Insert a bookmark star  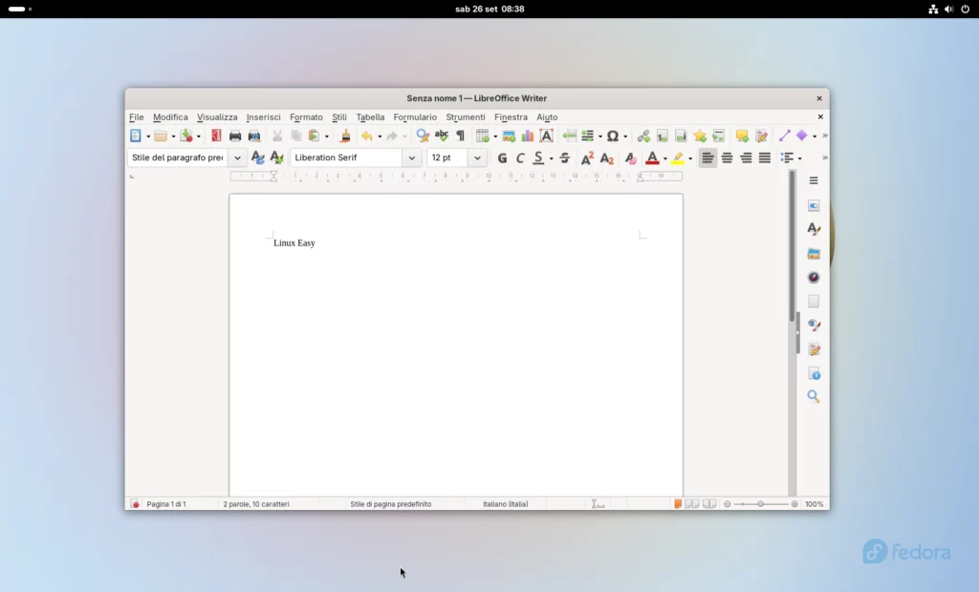[700, 136]
